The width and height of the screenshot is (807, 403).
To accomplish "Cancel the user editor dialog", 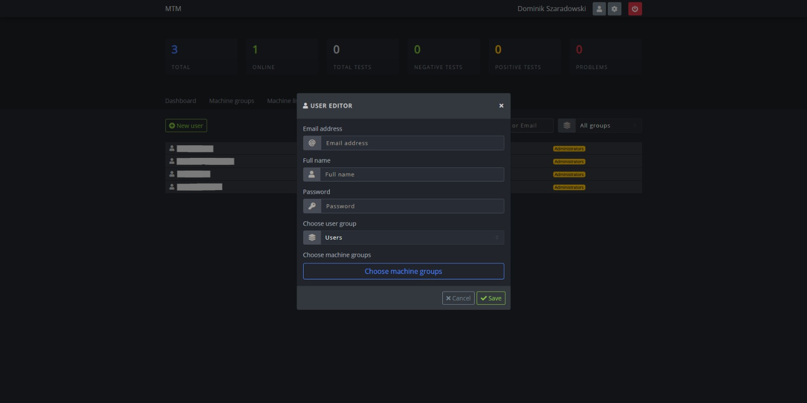I will (x=458, y=298).
